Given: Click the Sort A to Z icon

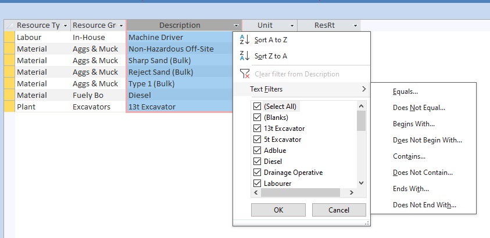Looking at the screenshot, I should click(244, 40).
